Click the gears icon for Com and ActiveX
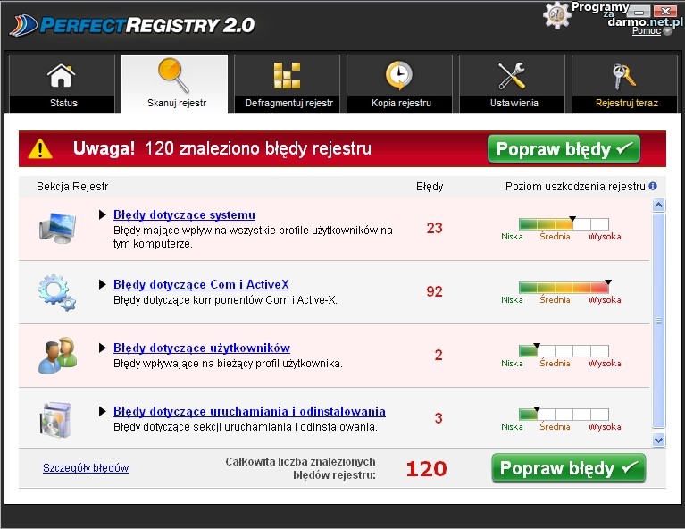The width and height of the screenshot is (685, 529). pos(57,292)
